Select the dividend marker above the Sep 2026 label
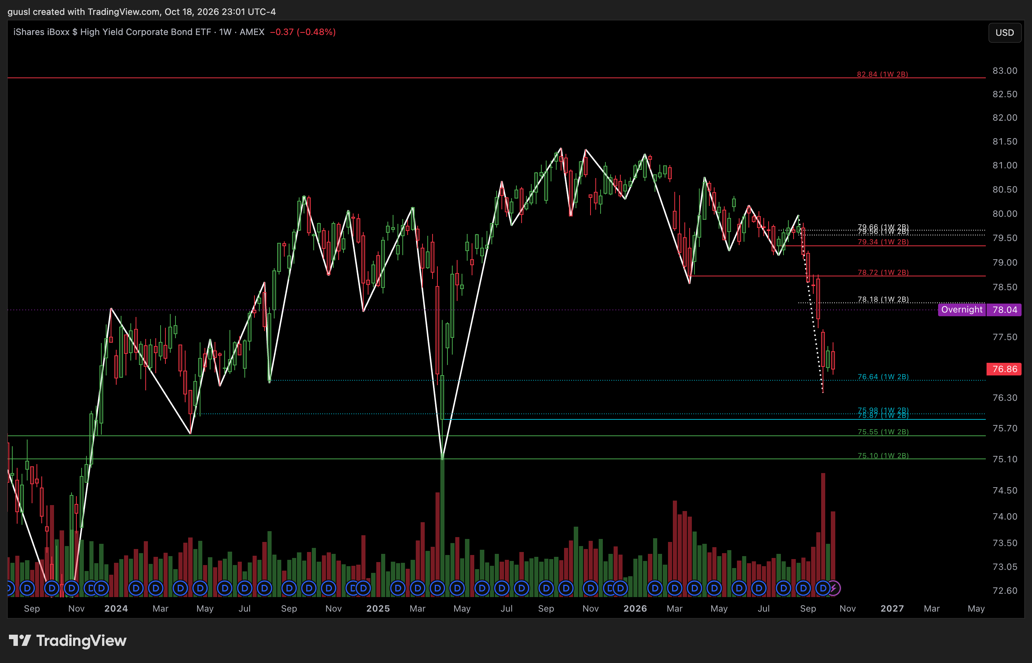This screenshot has height=663, width=1032. [x=803, y=588]
